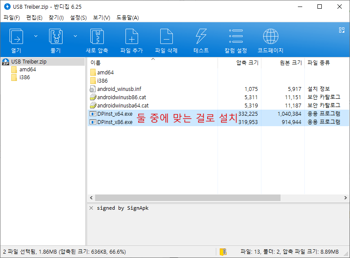350x258 pixels.
Task: Click the Bandizip logo in title bar
Action: point(7,7)
